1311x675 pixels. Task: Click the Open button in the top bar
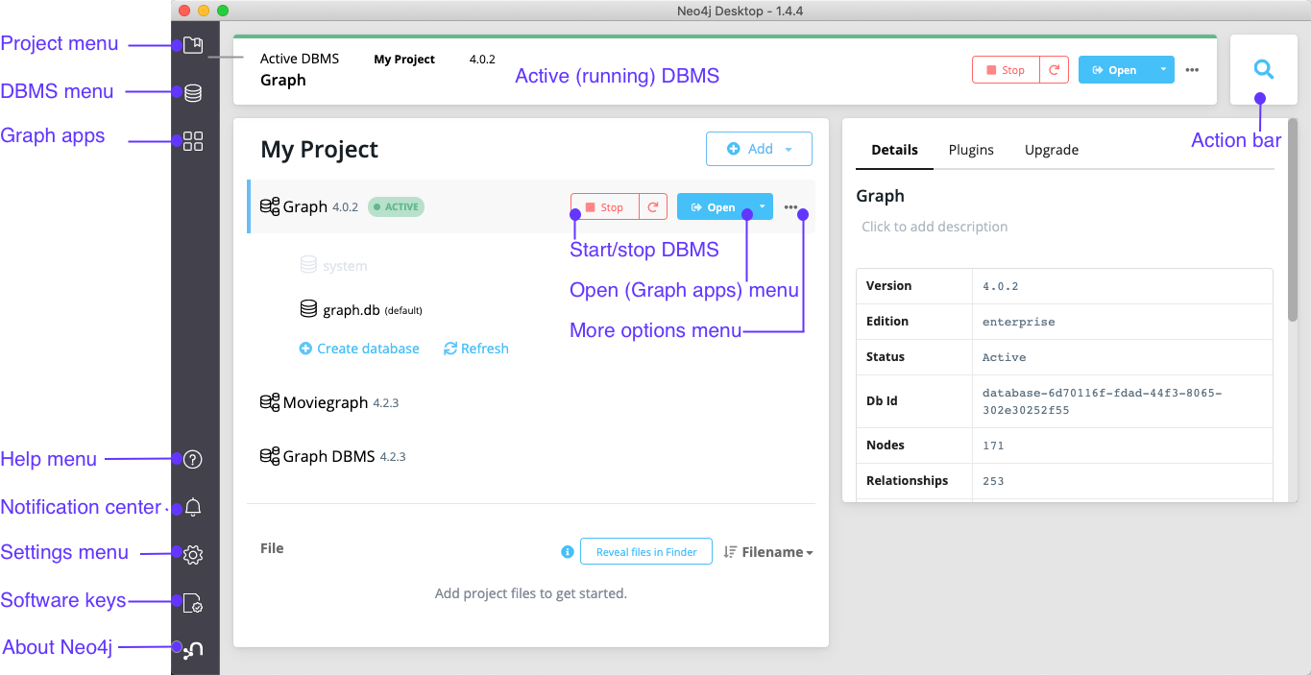(1115, 70)
